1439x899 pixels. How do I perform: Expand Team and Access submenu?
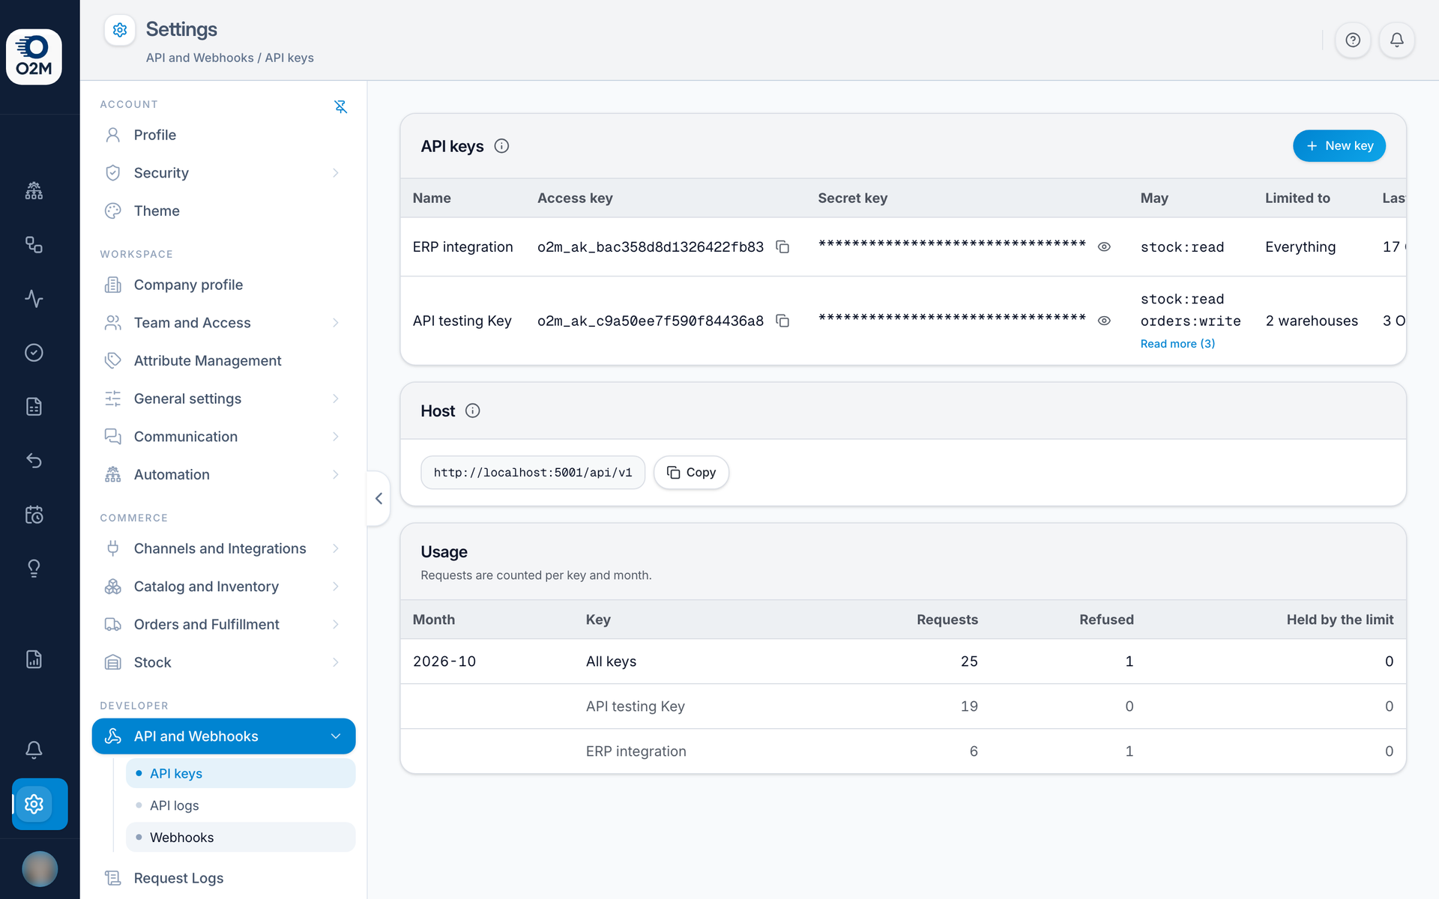335,323
